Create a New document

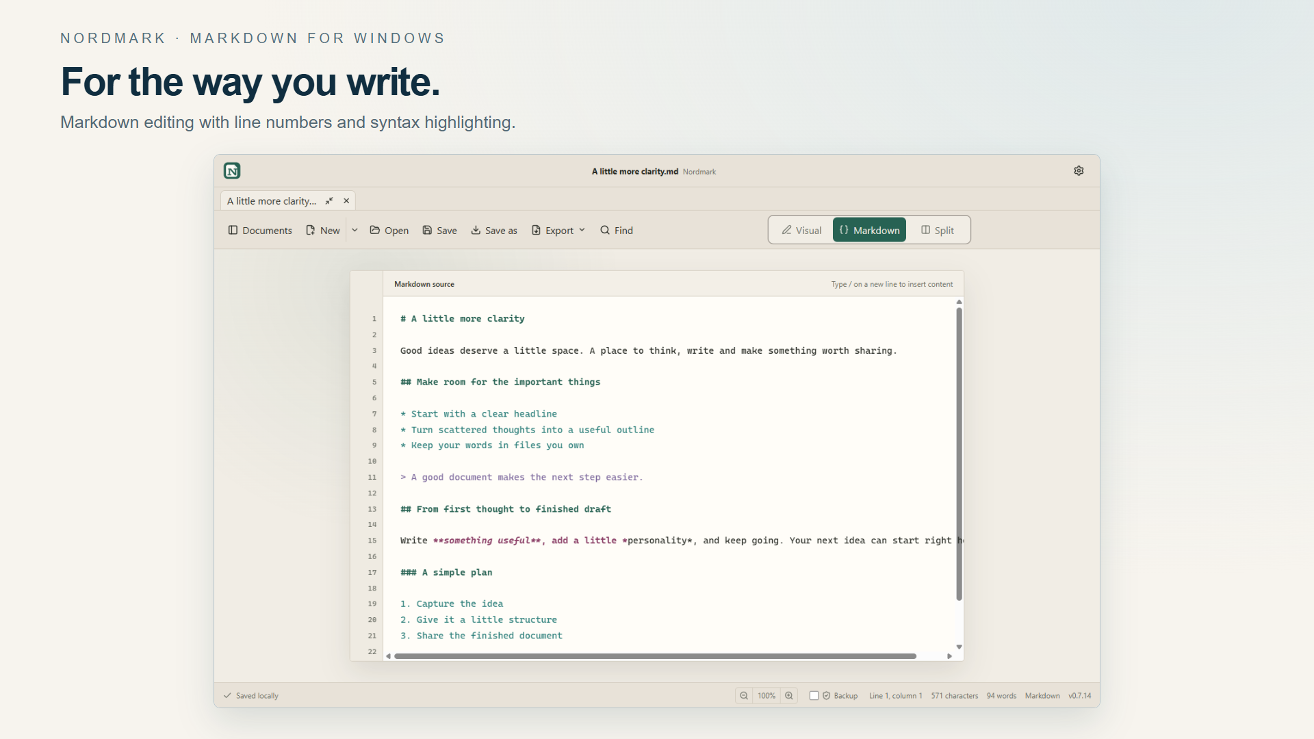(323, 231)
